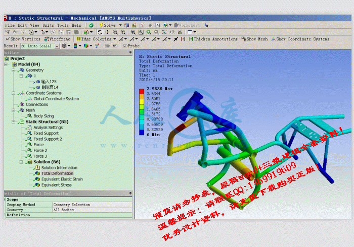Select Total Deformation result

[x=57, y=173]
